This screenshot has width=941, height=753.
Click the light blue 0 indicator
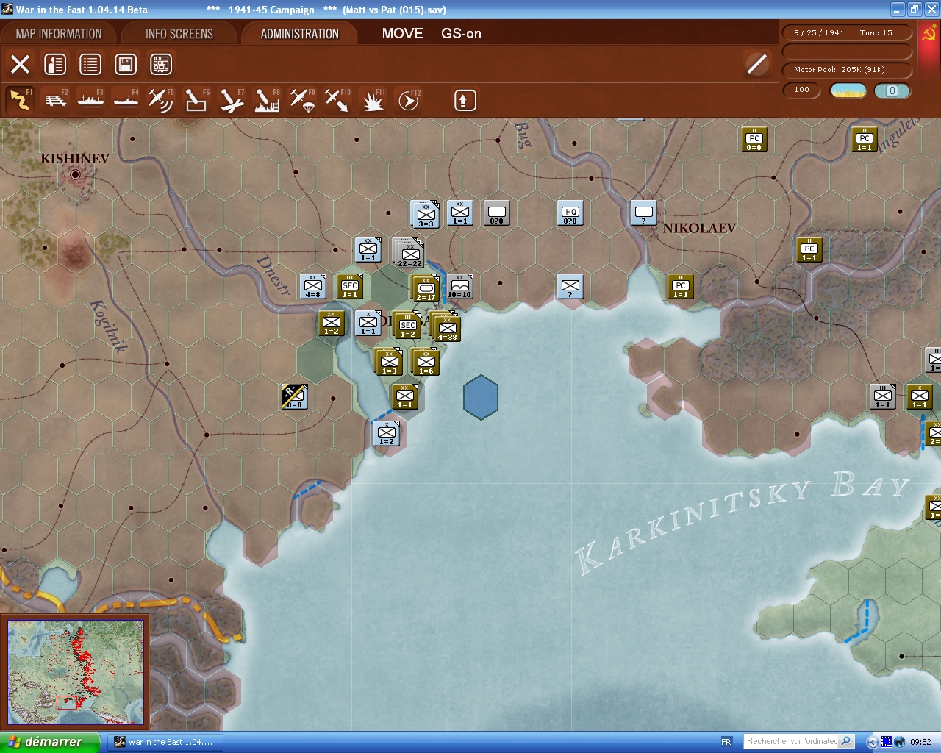(892, 90)
